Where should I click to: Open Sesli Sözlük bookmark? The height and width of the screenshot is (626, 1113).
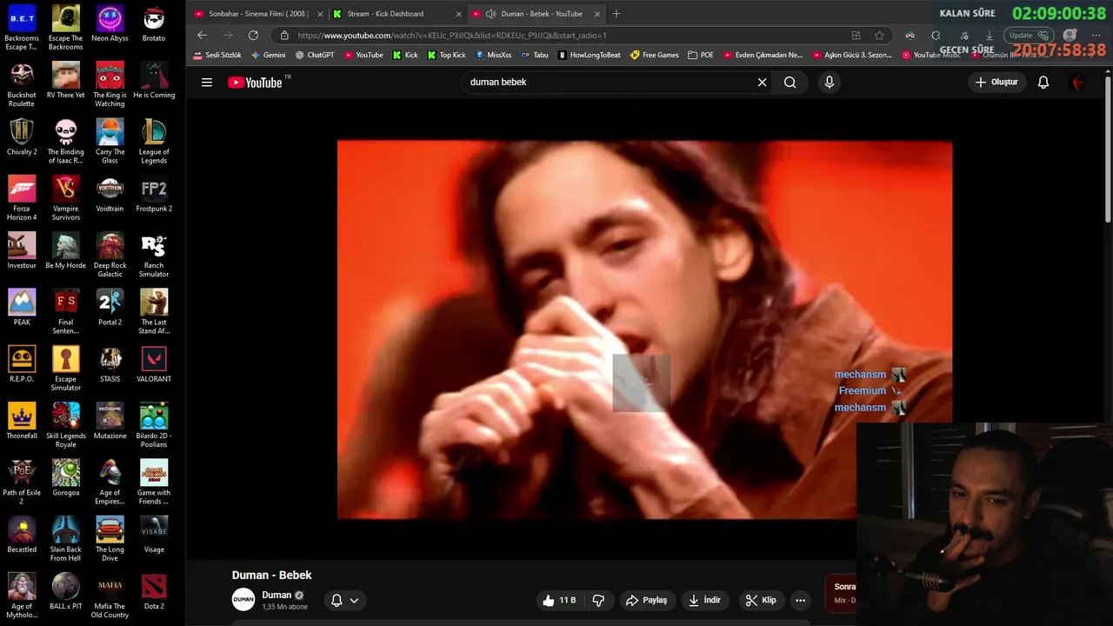coord(217,55)
